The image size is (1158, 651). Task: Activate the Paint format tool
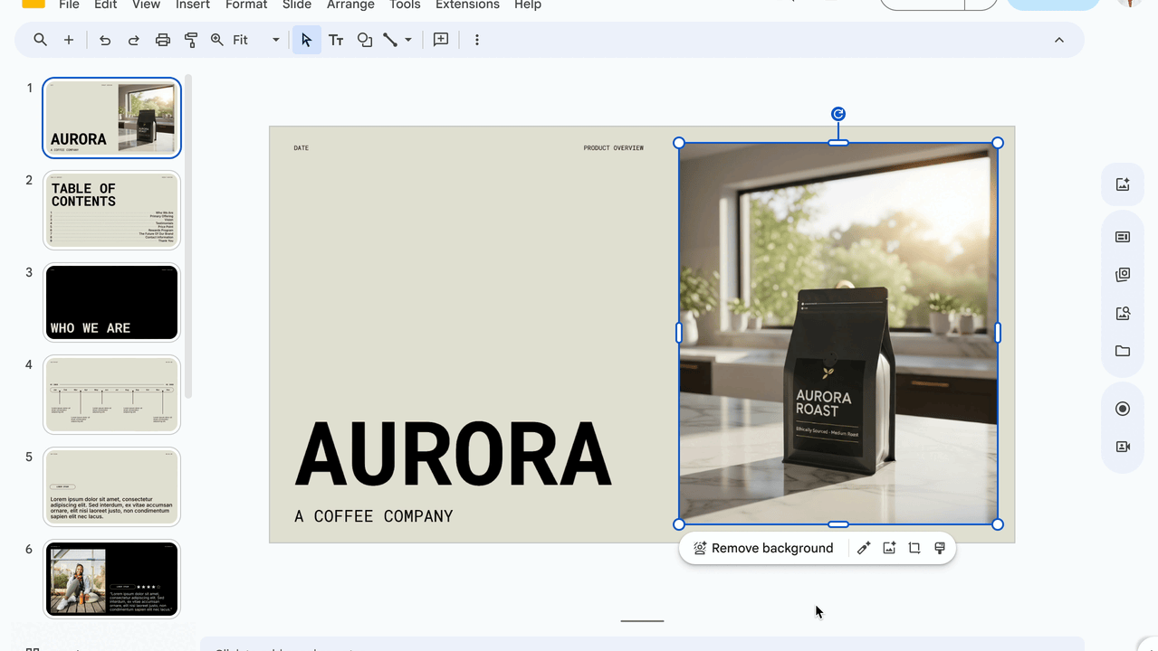pyautogui.click(x=191, y=40)
